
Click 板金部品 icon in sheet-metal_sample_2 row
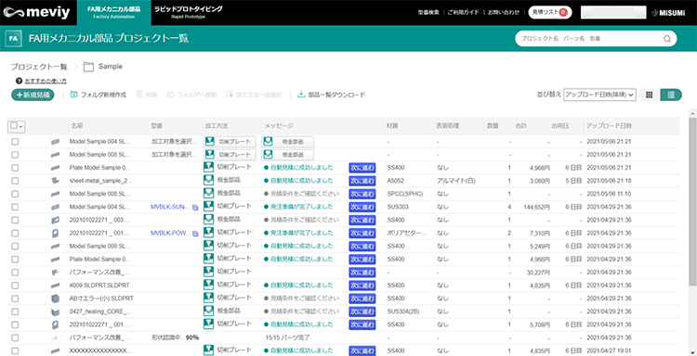click(x=208, y=181)
